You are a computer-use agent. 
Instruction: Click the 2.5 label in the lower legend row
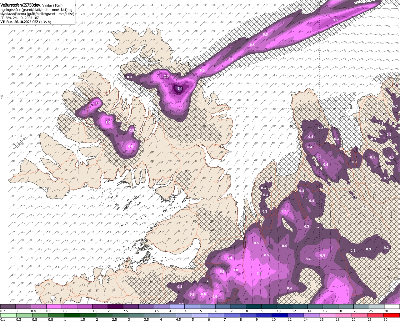point(115,320)
